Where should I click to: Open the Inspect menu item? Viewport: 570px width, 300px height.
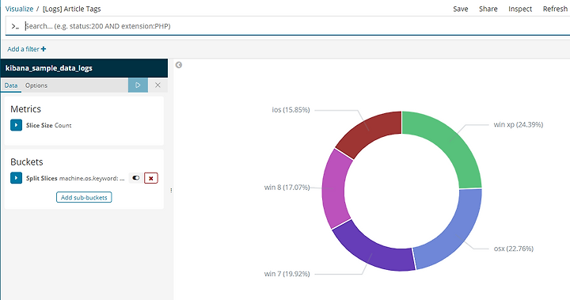coord(520,9)
